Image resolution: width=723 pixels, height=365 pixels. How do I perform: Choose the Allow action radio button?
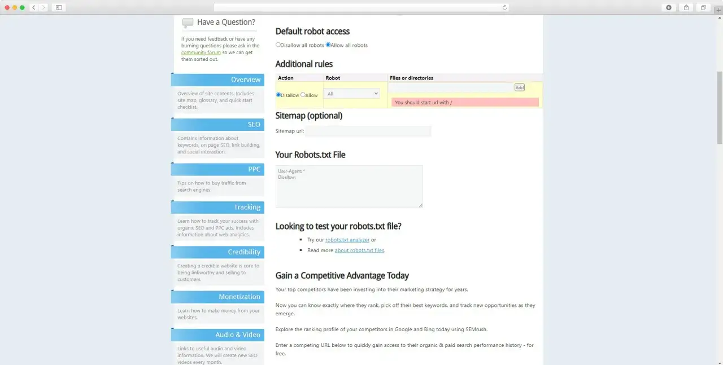pyautogui.click(x=303, y=95)
